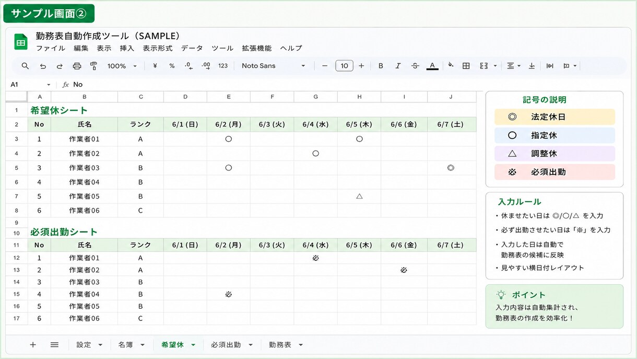Click the 必須出勤シート heading cell
The height and width of the screenshot is (359, 637).
coord(64,232)
